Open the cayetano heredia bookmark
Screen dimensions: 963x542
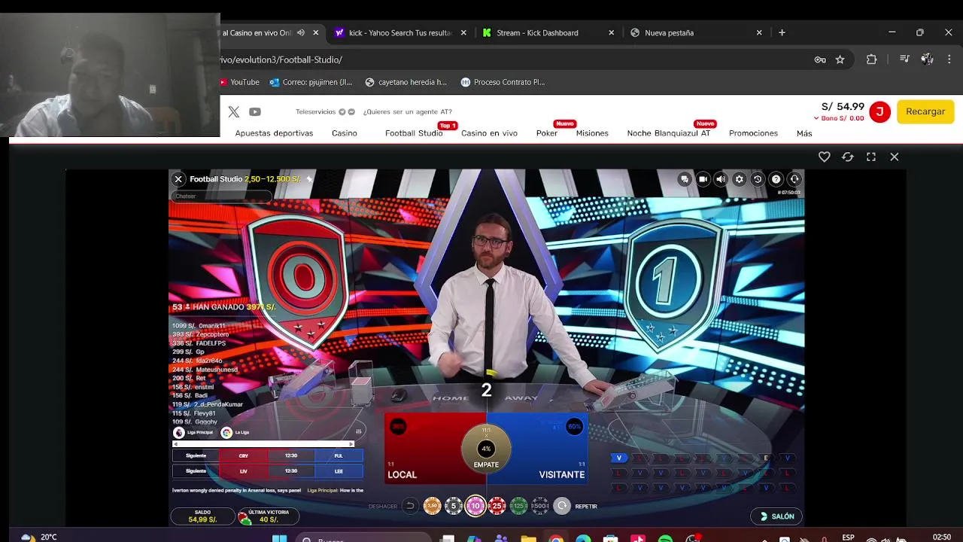406,82
